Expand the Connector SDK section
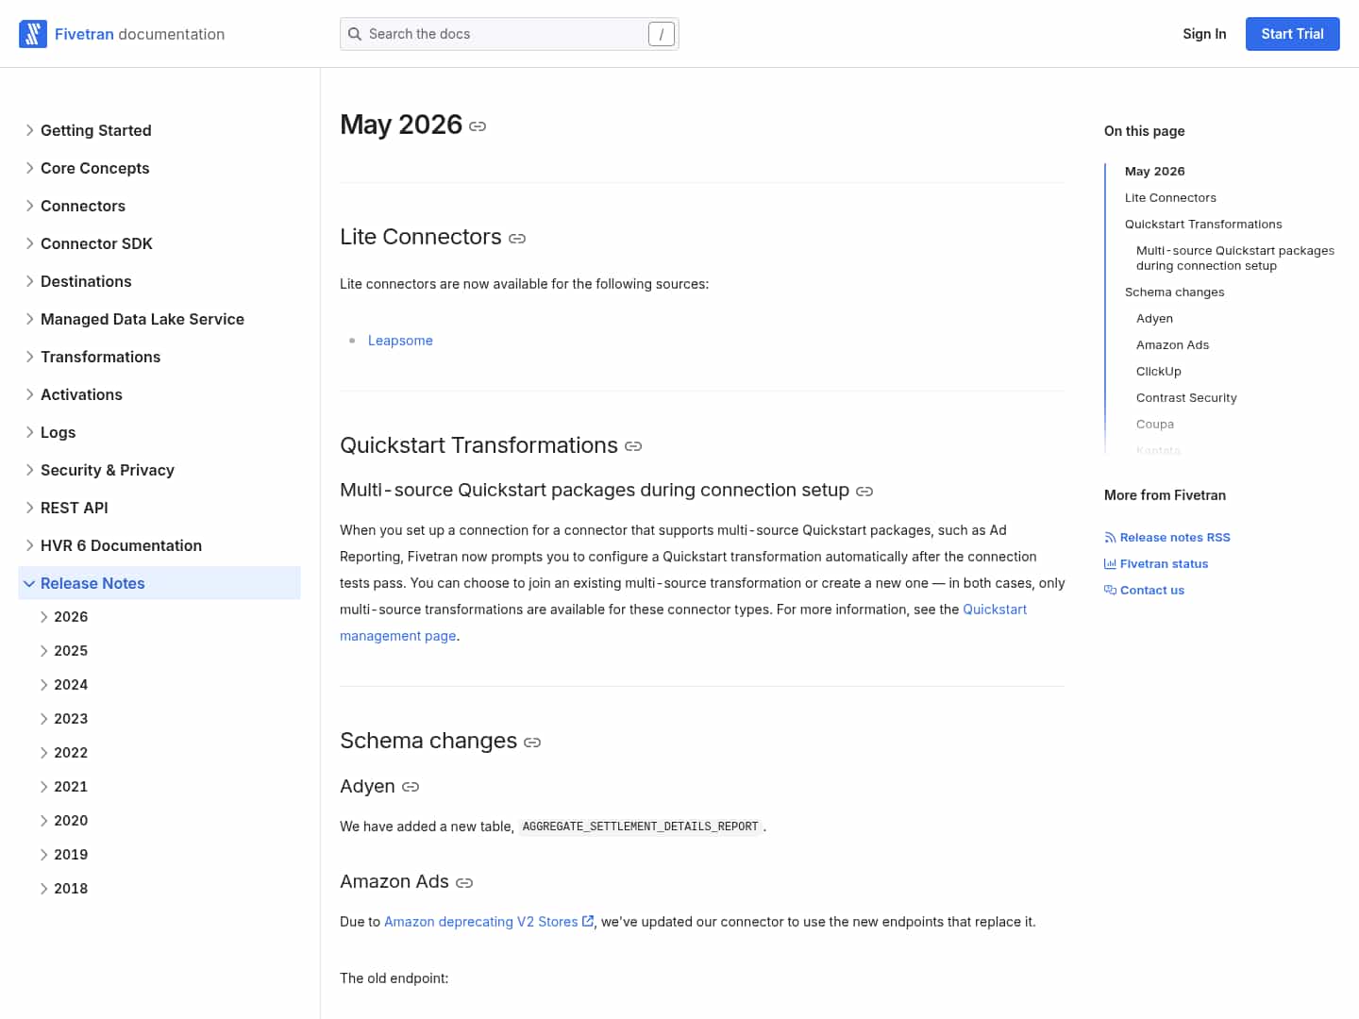Viewport: 1359px width, 1019px height. (30, 243)
